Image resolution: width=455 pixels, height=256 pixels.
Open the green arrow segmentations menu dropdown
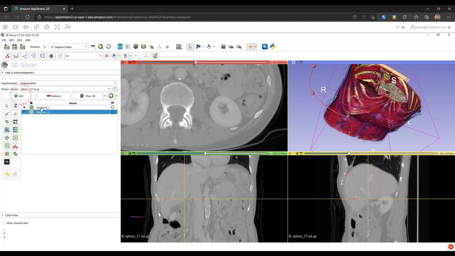point(116,96)
